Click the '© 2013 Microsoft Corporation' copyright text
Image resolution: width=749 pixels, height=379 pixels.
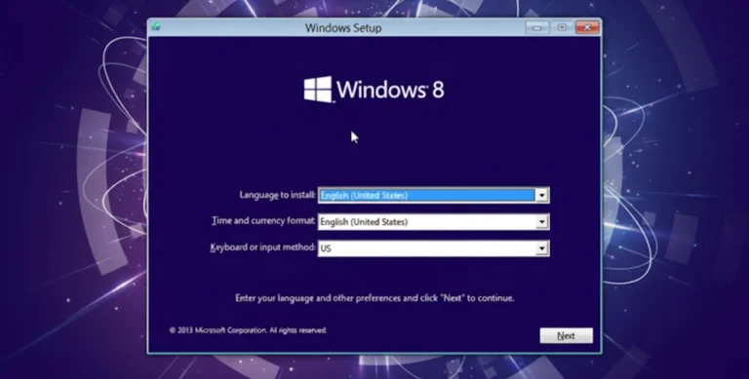[x=248, y=330]
